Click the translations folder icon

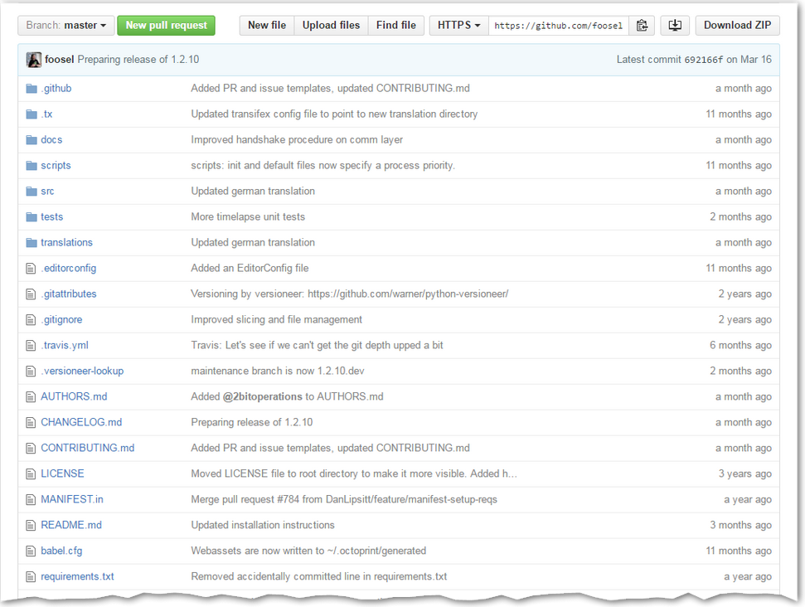[32, 243]
